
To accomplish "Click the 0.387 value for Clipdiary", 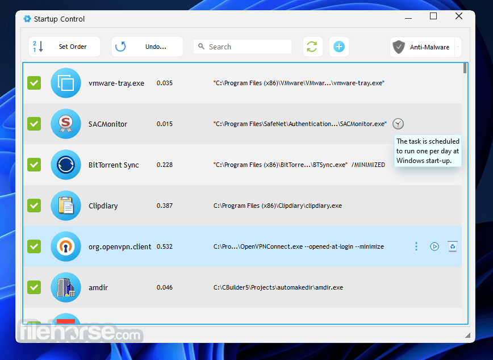I will [165, 206].
